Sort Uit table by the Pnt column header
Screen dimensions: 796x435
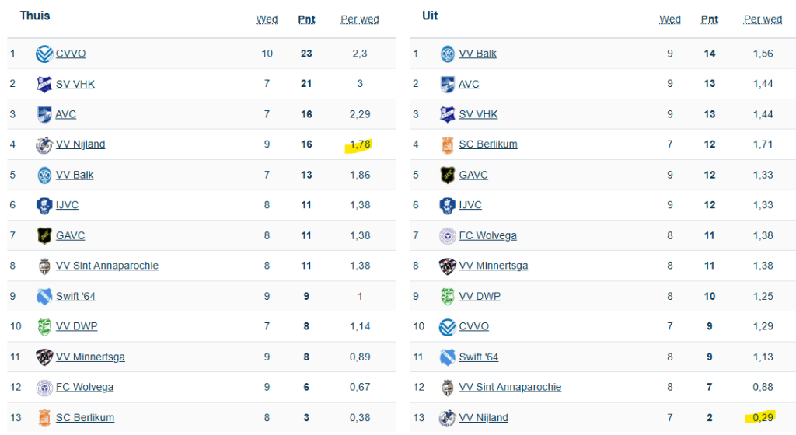709,19
